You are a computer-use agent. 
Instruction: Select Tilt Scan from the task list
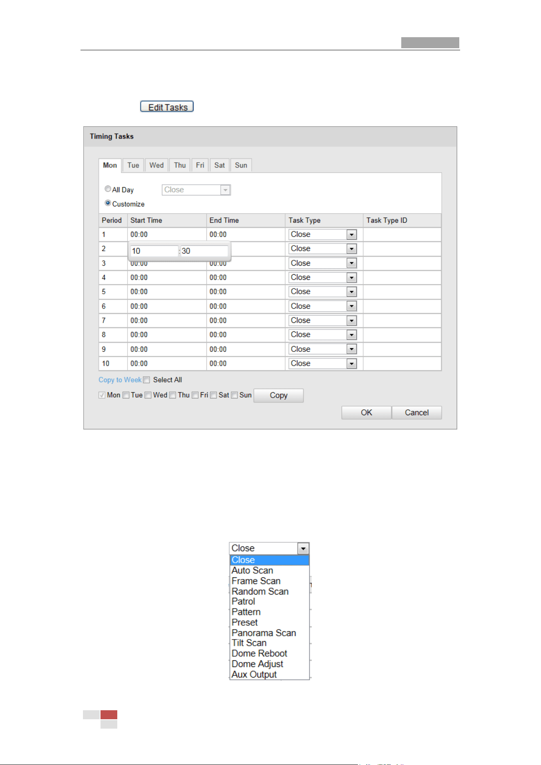point(270,643)
